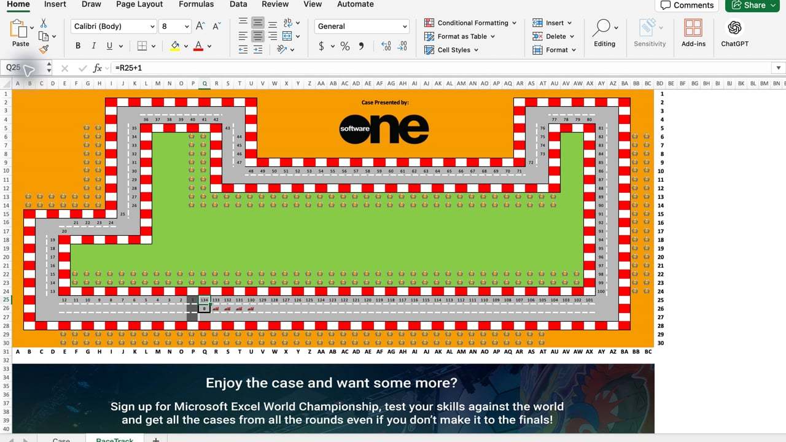Open the Page Layout ribbon tab

pyautogui.click(x=139, y=4)
